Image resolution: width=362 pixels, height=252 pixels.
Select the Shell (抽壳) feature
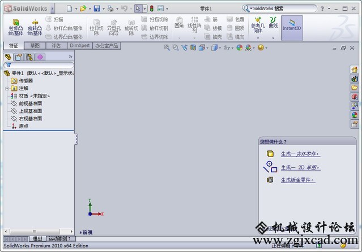(213, 37)
